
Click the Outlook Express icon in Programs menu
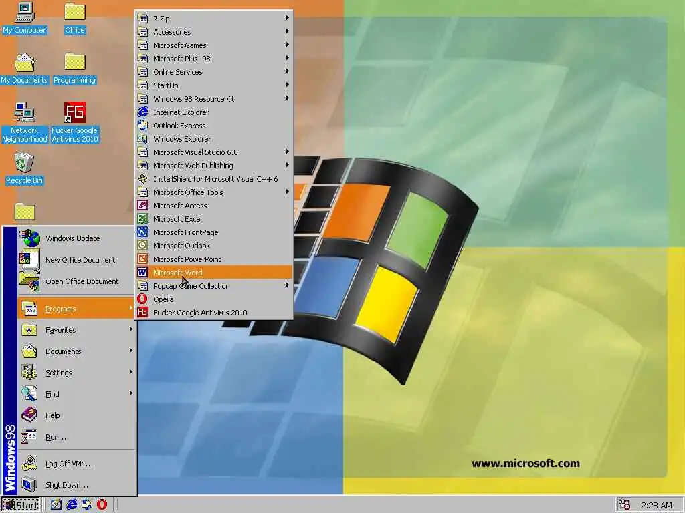tap(142, 126)
